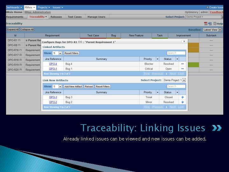Screen dimensions: 229x172
Task: Open RMsis menu
Action: click(30, 7)
